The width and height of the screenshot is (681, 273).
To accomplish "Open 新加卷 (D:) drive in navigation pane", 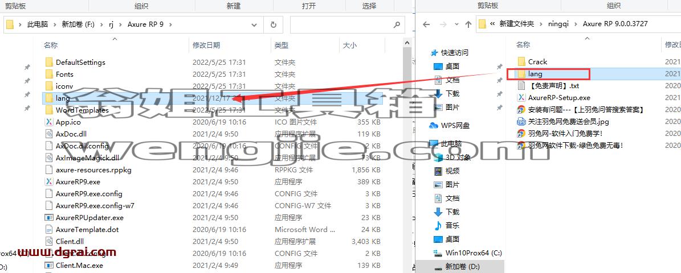I will coord(463,266).
